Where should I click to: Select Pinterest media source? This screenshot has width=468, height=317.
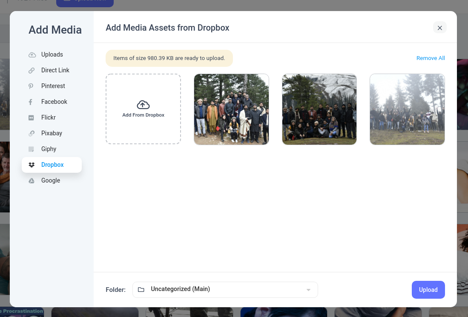coord(52,86)
